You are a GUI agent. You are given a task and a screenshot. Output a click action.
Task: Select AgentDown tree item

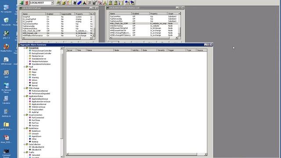coord(36,136)
